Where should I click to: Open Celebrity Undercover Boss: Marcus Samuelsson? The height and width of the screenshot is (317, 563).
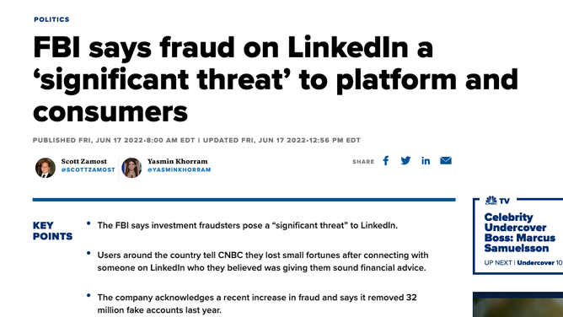pos(519,233)
